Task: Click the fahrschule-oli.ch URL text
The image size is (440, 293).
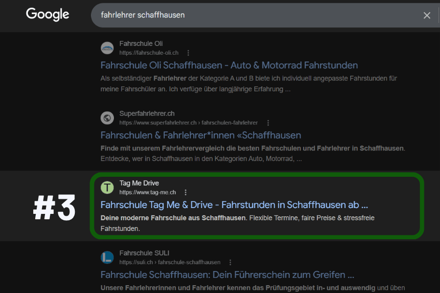Action: click(149, 53)
